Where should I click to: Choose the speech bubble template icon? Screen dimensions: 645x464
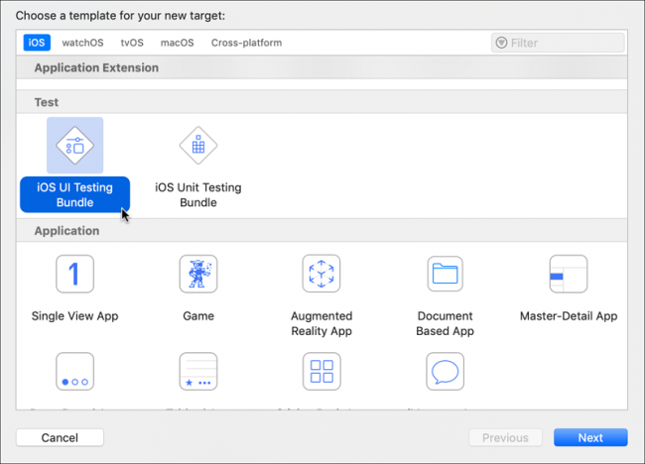(446, 371)
